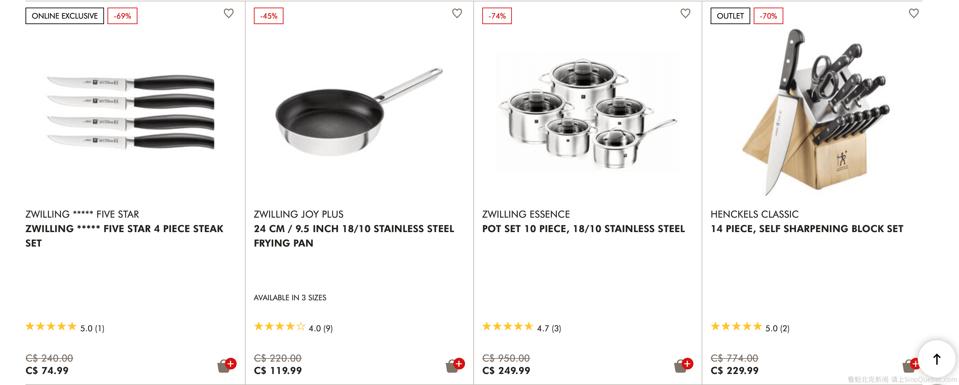The image size is (959, 385).
Task: Open 14 Piece Self Sharpening Block Set link
Action: pyautogui.click(x=806, y=229)
